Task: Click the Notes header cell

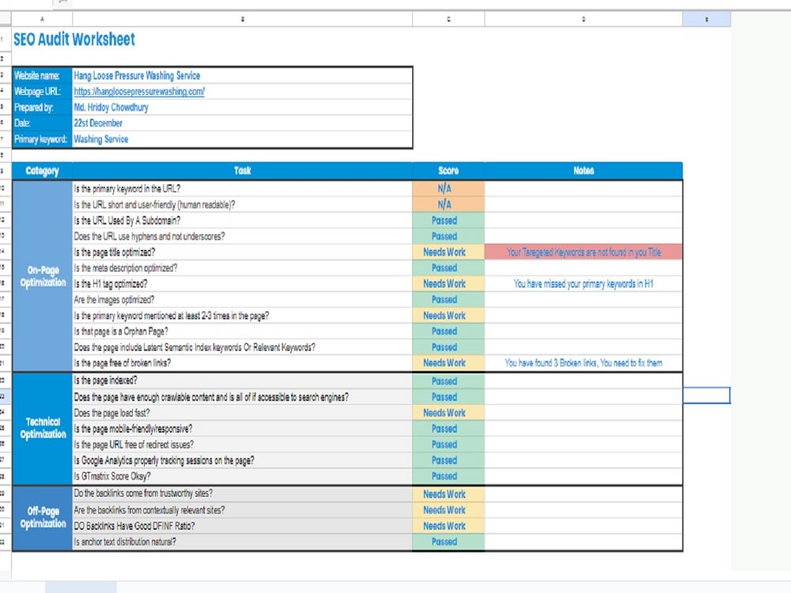Action: (x=584, y=171)
